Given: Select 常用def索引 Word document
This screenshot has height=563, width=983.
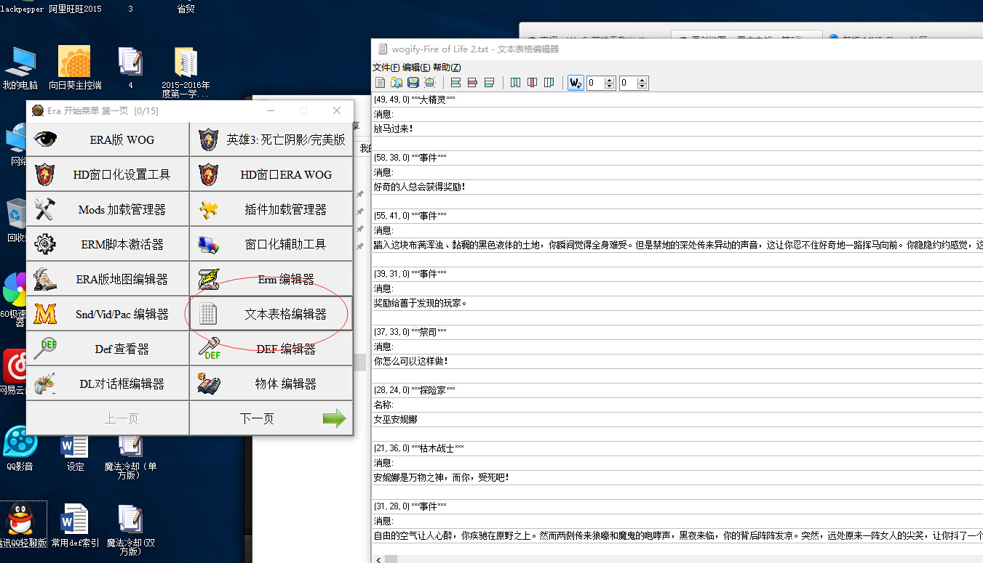Looking at the screenshot, I should click(75, 526).
